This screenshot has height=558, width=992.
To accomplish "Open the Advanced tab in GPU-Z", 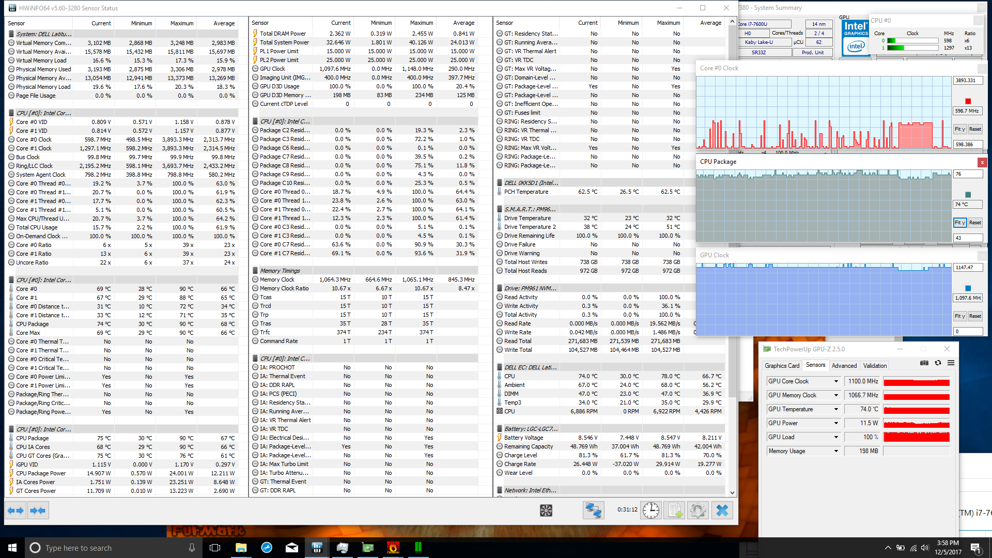I will [844, 366].
